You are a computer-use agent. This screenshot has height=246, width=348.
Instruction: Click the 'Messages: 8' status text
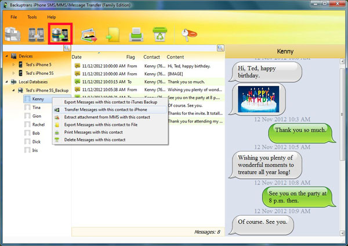(x=207, y=232)
